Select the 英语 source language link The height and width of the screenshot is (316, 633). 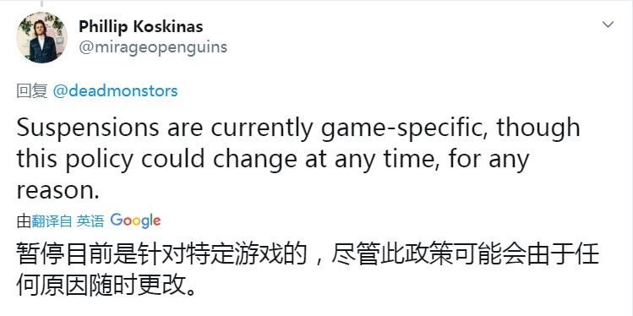click(x=90, y=221)
